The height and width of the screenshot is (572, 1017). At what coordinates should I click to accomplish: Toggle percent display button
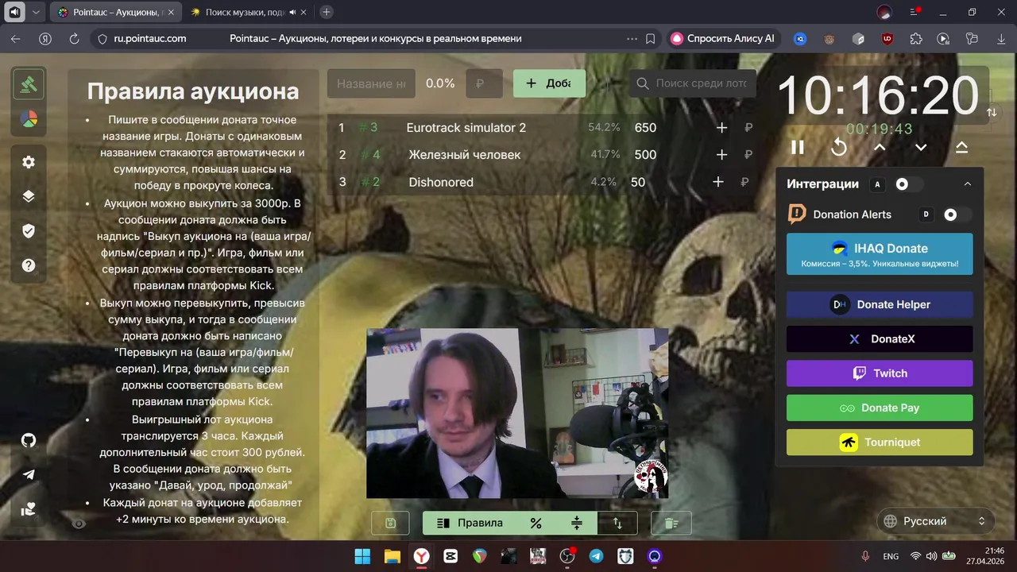pos(536,523)
